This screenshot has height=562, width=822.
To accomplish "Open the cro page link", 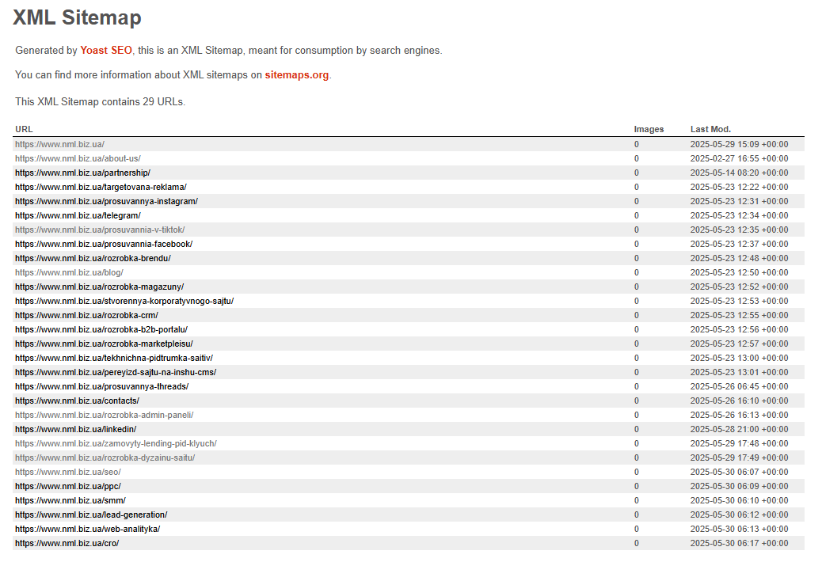I will click(x=67, y=543).
